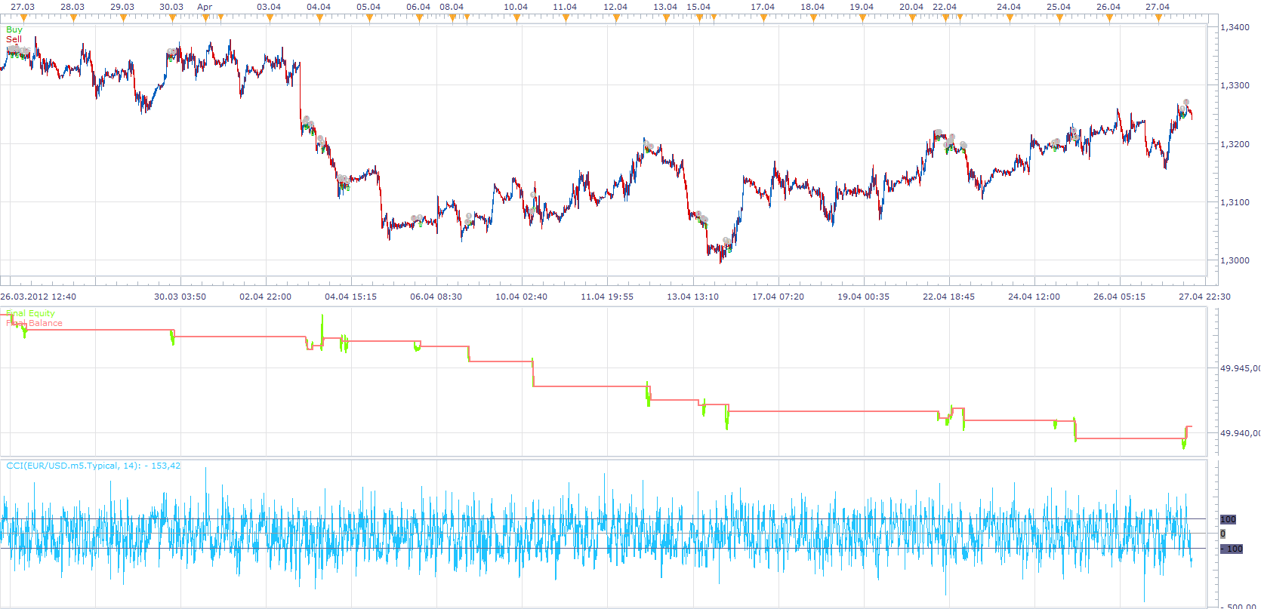The image size is (1261, 609).
Task: Click the 49.945,00 balance axis label
Action: 1240,368
